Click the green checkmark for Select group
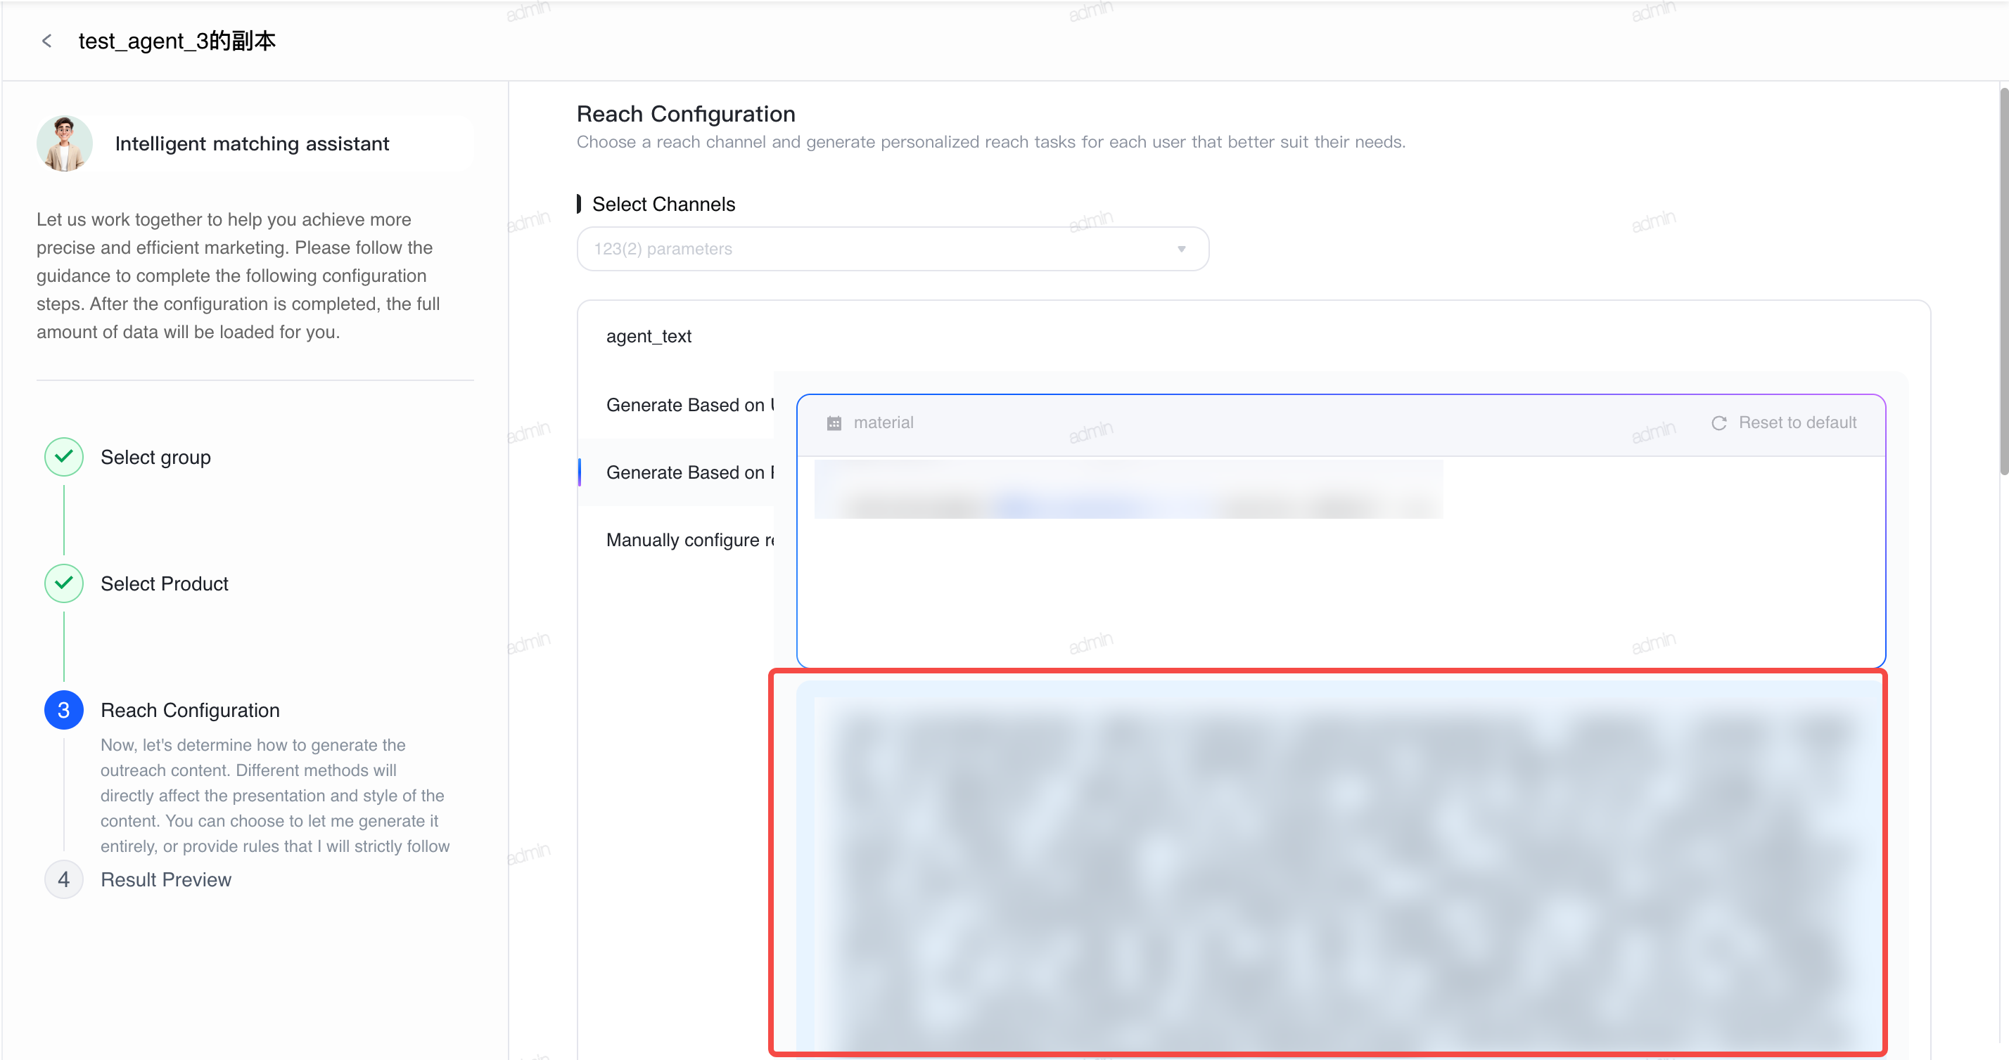The height and width of the screenshot is (1060, 2009). 64,457
